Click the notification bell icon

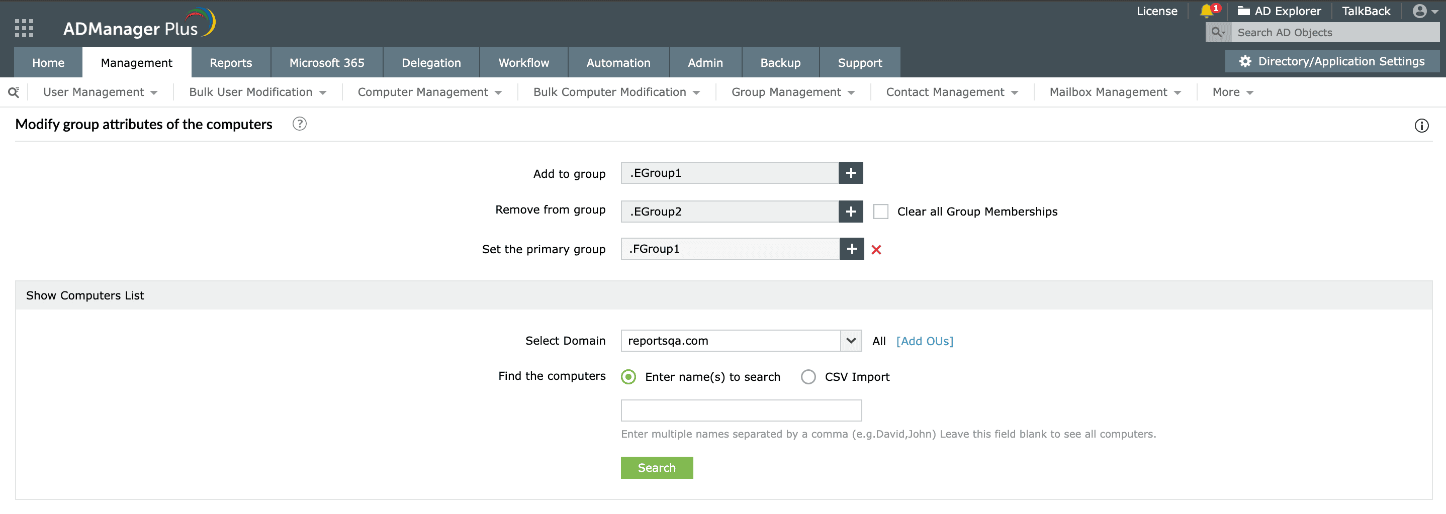click(x=1206, y=11)
